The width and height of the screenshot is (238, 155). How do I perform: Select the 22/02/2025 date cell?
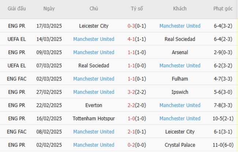coord(49,105)
